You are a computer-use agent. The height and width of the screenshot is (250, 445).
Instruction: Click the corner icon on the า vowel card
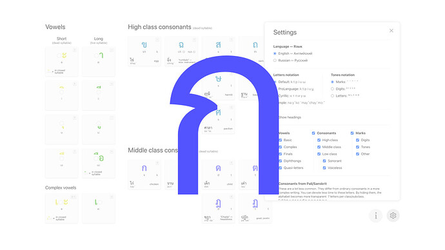(112, 50)
